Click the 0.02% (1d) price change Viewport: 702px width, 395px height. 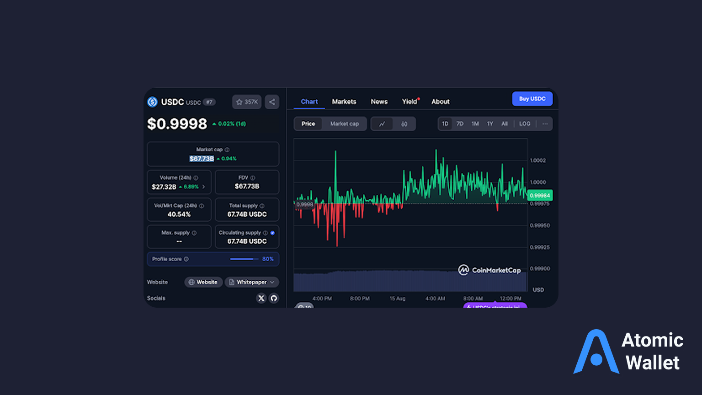(x=229, y=124)
